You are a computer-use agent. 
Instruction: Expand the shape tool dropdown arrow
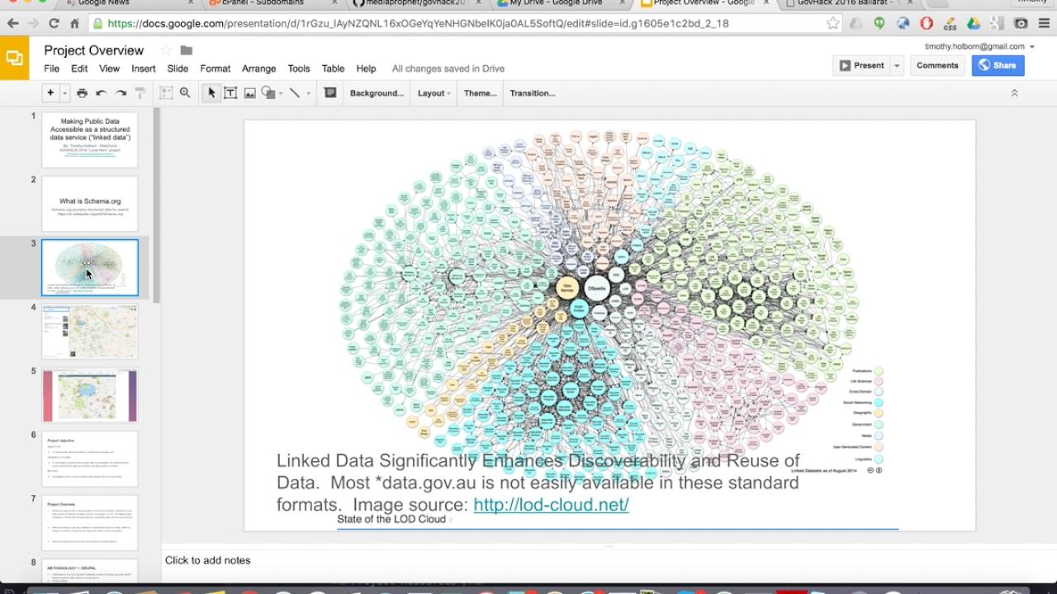[281, 93]
